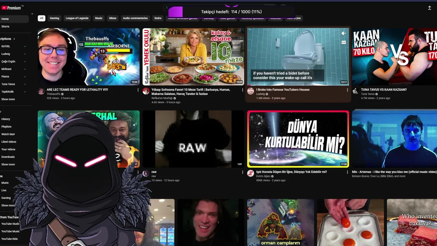Click the DÜNYA KURTULABİLİR Mİ thumbnail
The image size is (437, 246).
tap(298, 139)
